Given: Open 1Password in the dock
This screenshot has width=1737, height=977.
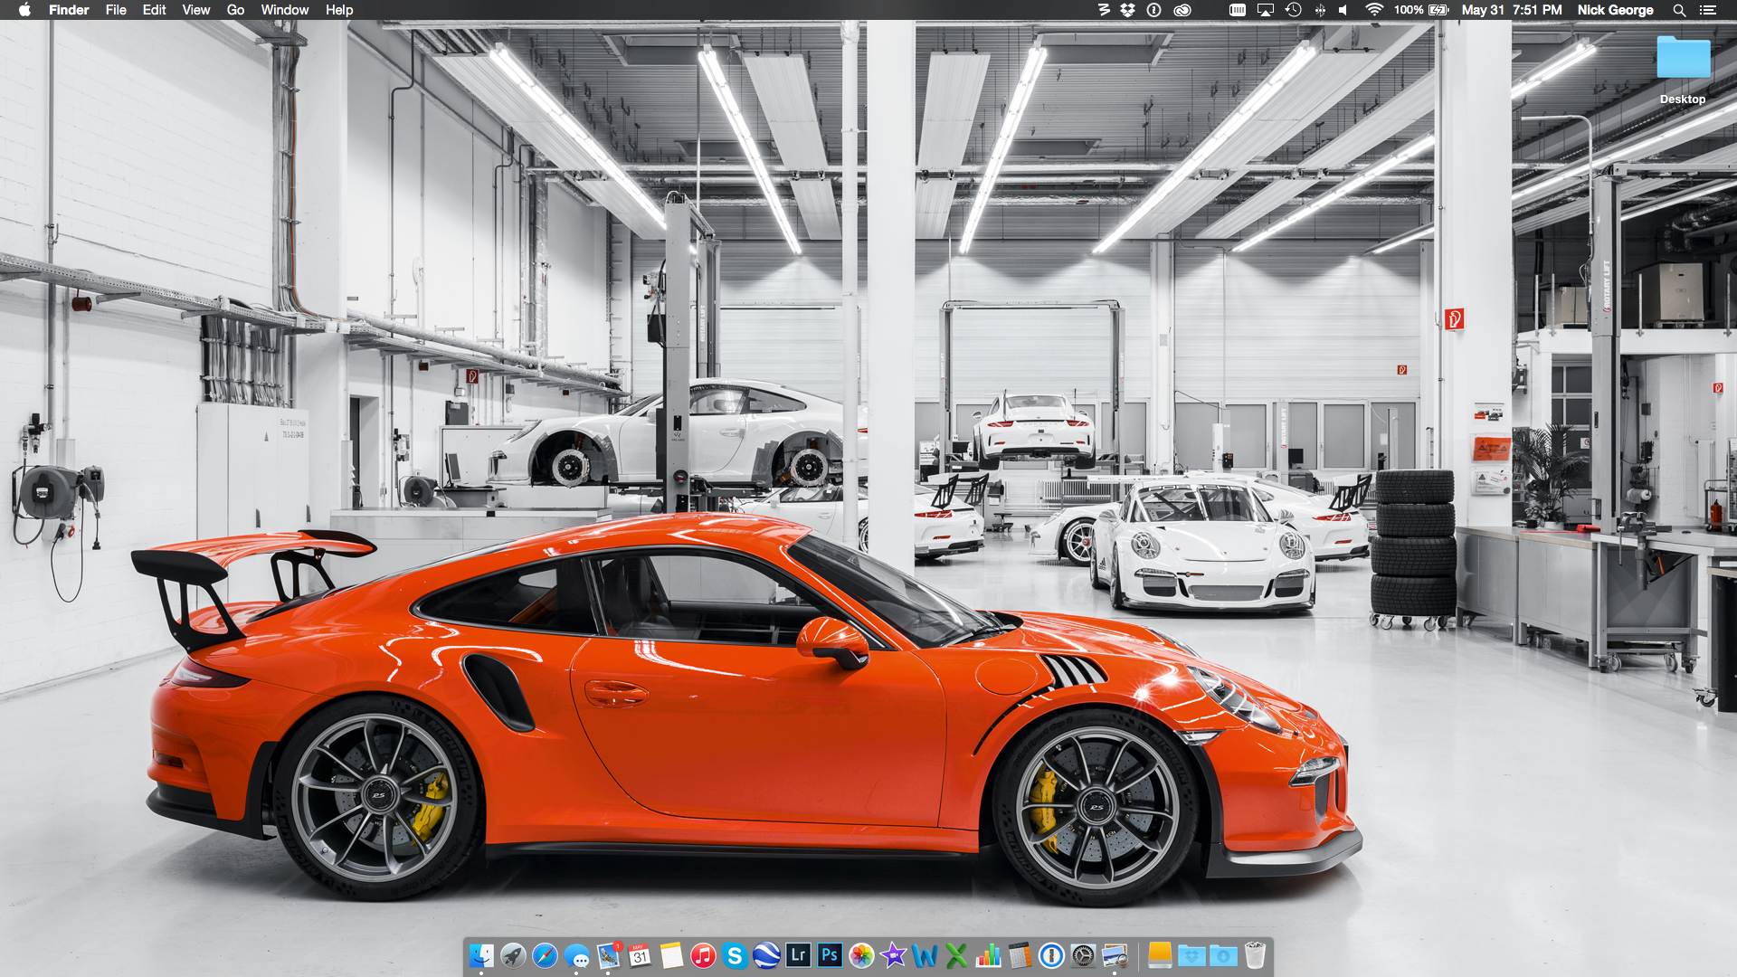Looking at the screenshot, I should tap(1051, 955).
